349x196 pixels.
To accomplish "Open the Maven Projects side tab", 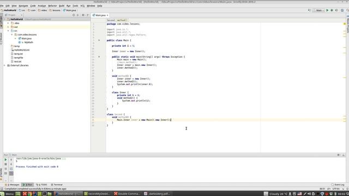I will 348,24.
